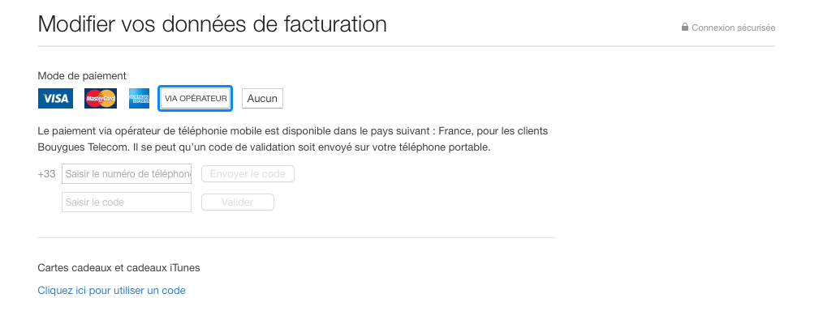Choose Aucun as payment method
This screenshot has height=315, width=823.
point(262,98)
